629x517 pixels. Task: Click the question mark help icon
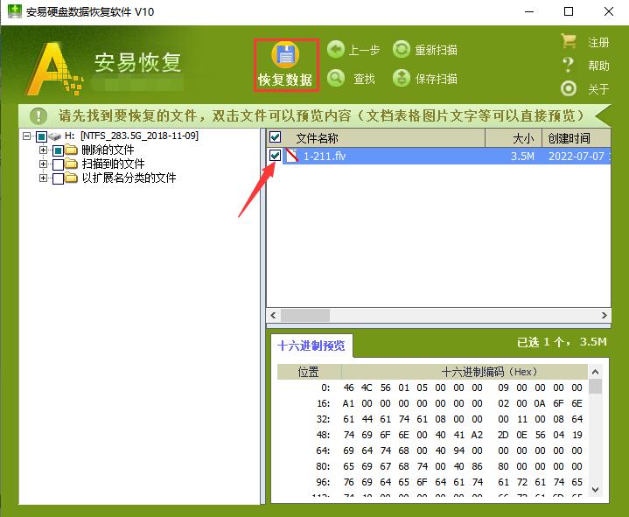(568, 65)
